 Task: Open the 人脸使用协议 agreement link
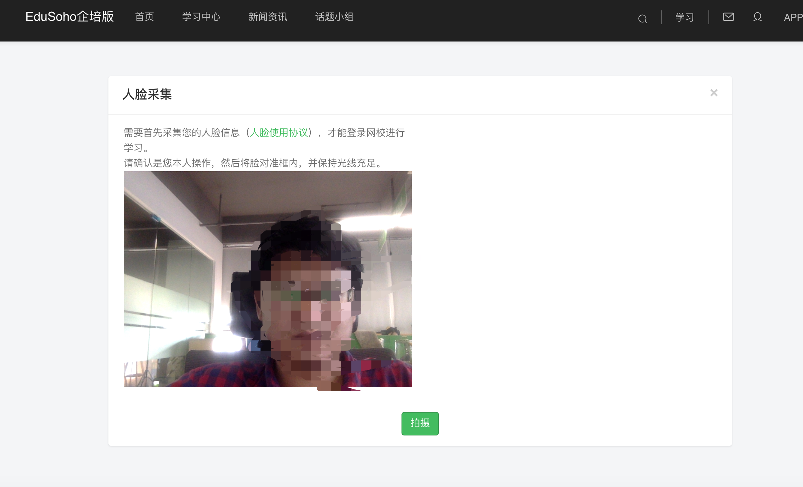click(x=279, y=132)
